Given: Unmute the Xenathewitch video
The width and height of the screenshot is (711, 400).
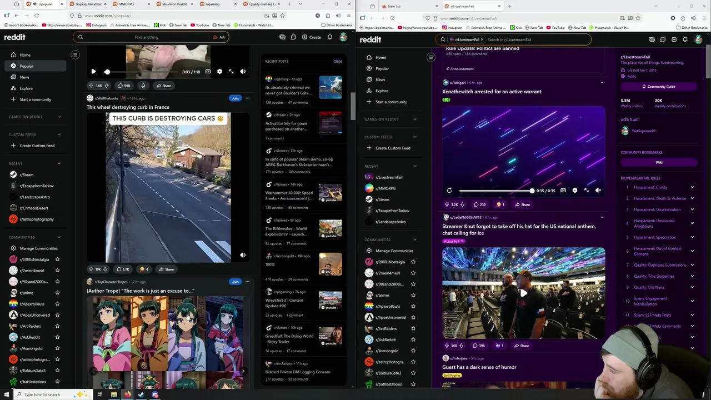Looking at the screenshot, I should point(598,191).
